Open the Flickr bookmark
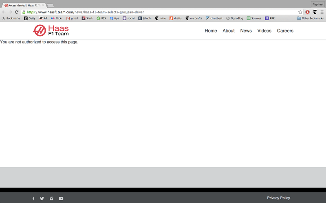 tap(57, 18)
